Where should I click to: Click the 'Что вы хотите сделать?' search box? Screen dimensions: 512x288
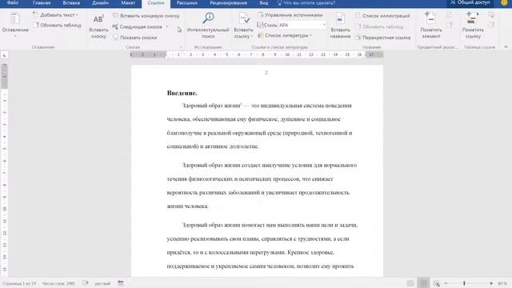pos(306,3)
